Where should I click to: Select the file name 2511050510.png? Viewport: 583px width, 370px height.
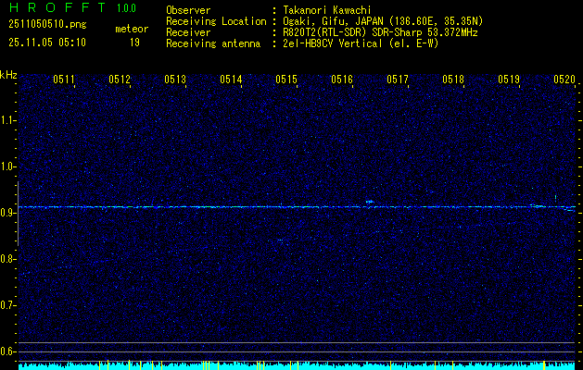click(x=47, y=25)
